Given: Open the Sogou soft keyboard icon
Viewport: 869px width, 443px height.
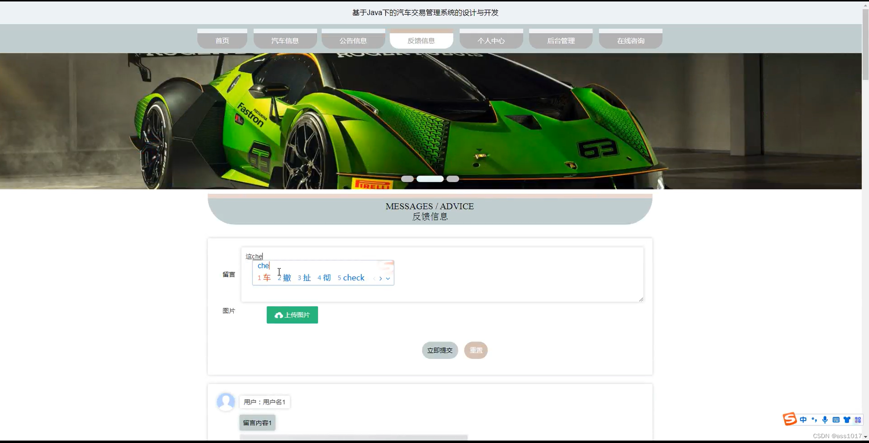Looking at the screenshot, I should (836, 420).
